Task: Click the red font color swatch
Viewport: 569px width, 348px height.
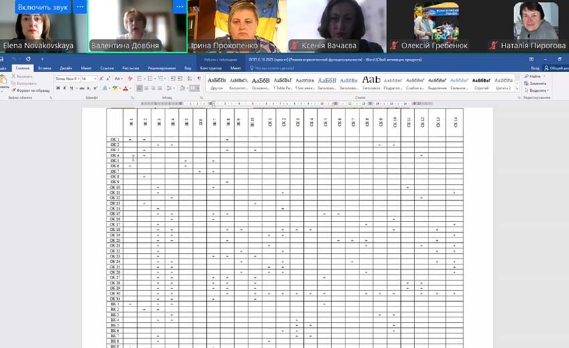Action: (x=125, y=88)
